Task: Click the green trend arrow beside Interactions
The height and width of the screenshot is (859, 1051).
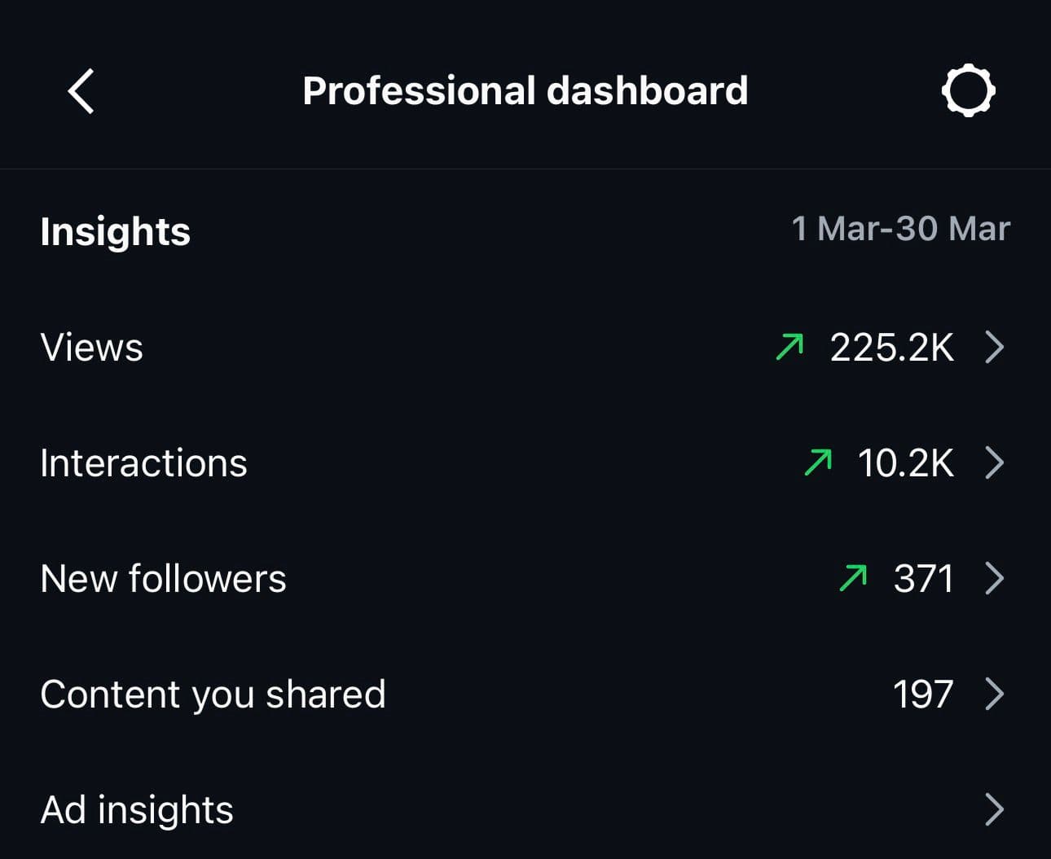Action: point(818,462)
